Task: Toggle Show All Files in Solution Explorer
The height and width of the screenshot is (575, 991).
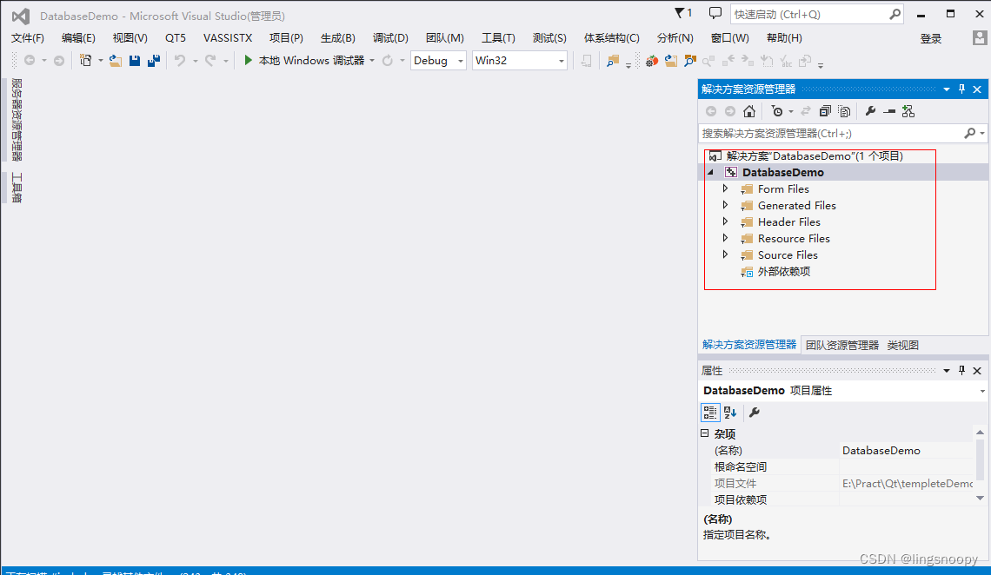Action: [x=844, y=111]
